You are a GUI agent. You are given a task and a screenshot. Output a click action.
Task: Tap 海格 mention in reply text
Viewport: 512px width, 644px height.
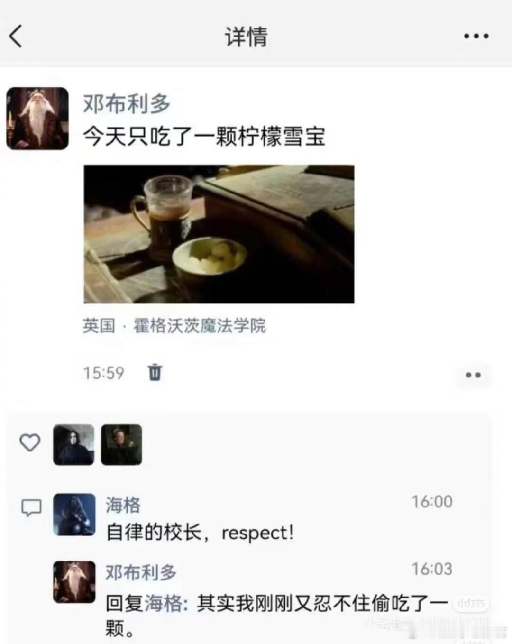click(163, 603)
